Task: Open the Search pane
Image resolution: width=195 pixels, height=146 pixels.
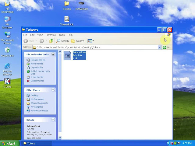Action: pyautogui.click(x=62, y=41)
